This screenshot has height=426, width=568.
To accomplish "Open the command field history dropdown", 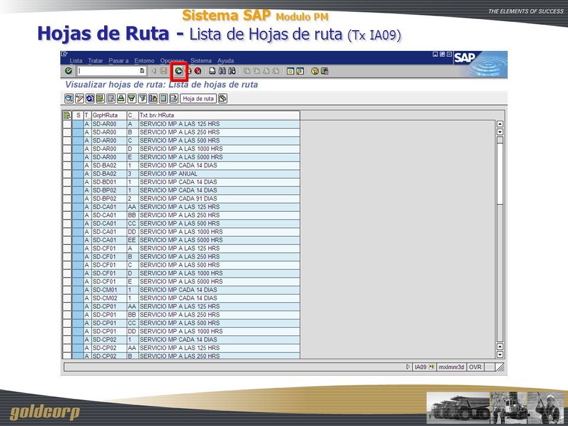I will (143, 71).
